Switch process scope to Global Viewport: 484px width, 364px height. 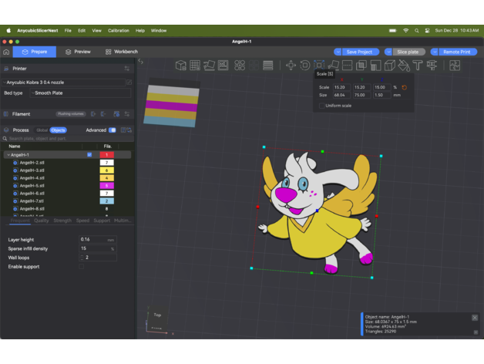42,130
